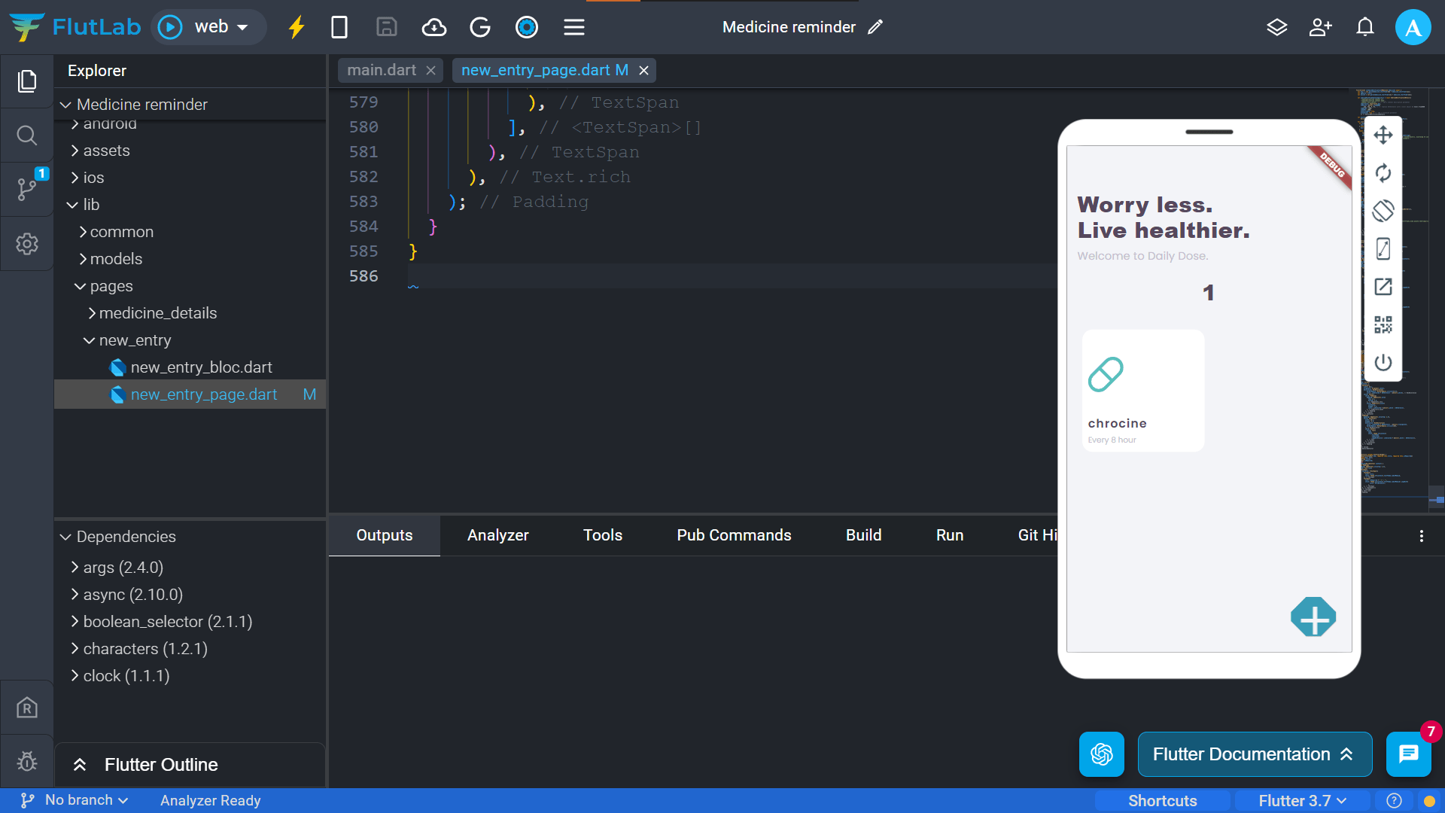The width and height of the screenshot is (1445, 813).
Task: Open the Flutter Outline panel expander
Action: pos(79,764)
